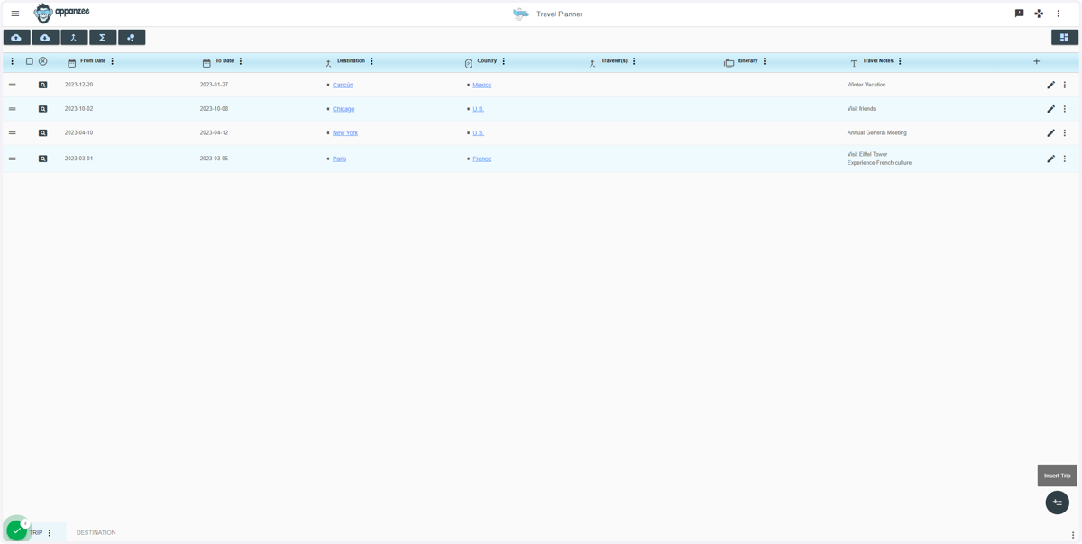Screen dimensions: 1082x544
Task: Edit the Paris trip with pencil icon
Action: pos(1050,159)
